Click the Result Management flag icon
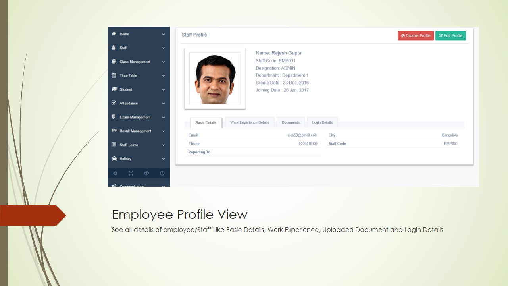Image resolution: width=508 pixels, height=286 pixels. 114,131
